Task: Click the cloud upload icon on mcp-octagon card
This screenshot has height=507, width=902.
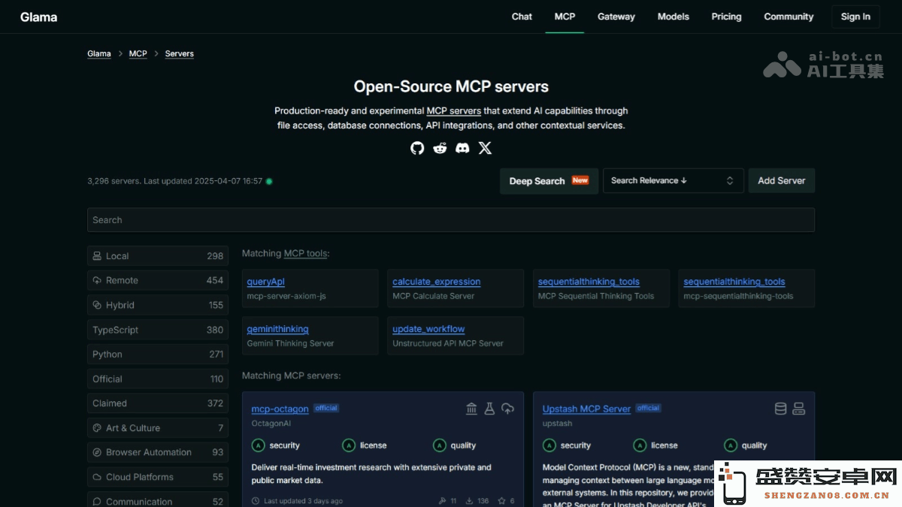Action: (508, 409)
